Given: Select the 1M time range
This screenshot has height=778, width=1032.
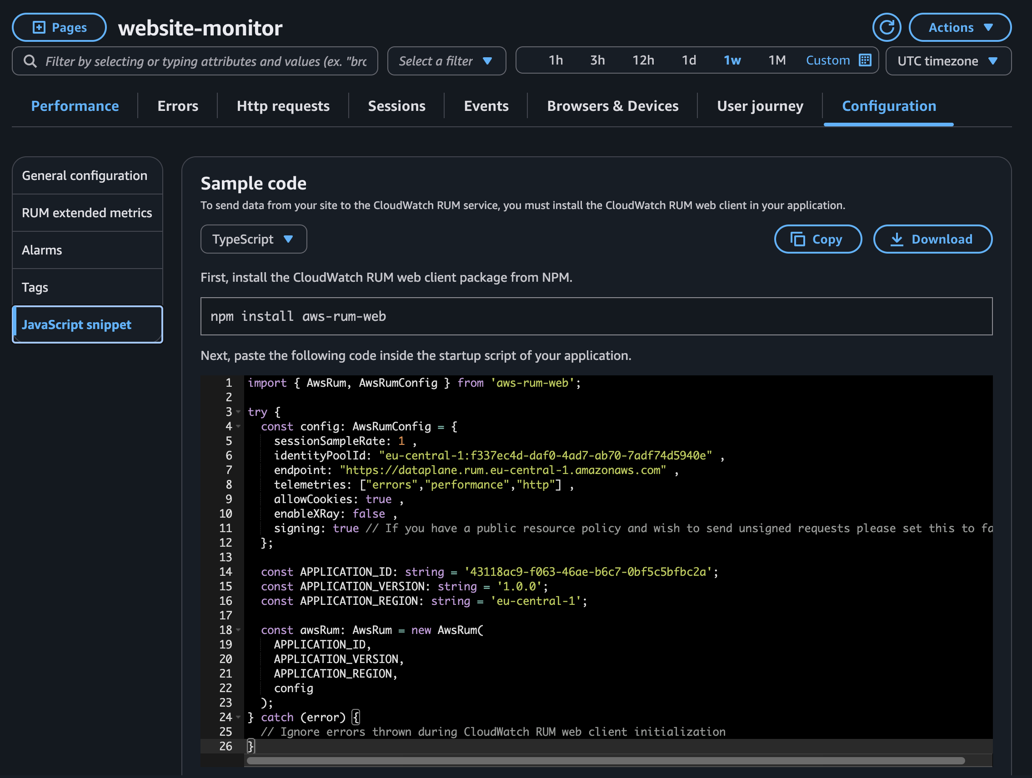Looking at the screenshot, I should pos(777,60).
